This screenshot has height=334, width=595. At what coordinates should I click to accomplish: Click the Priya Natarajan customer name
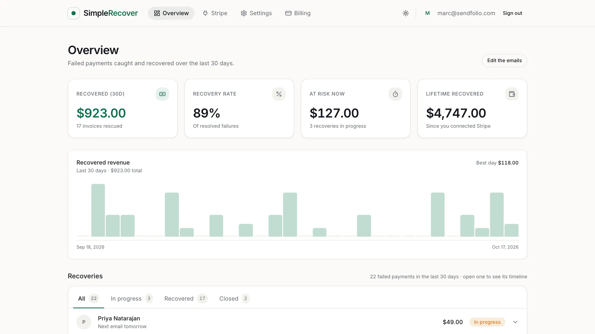point(119,318)
